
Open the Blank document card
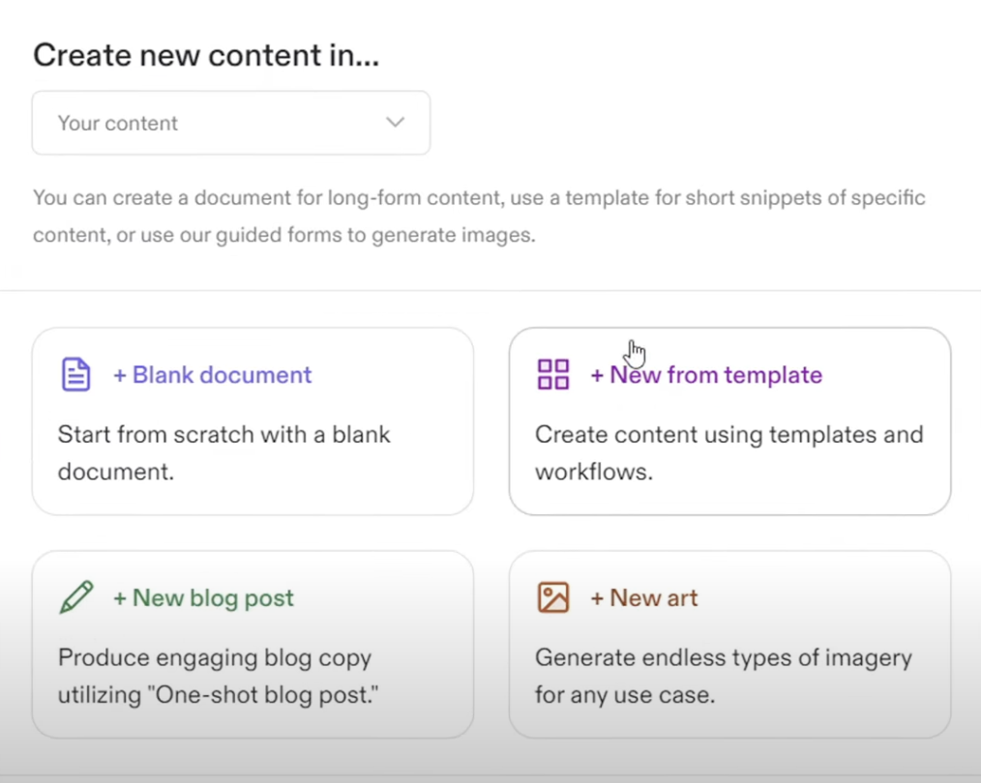tap(253, 421)
